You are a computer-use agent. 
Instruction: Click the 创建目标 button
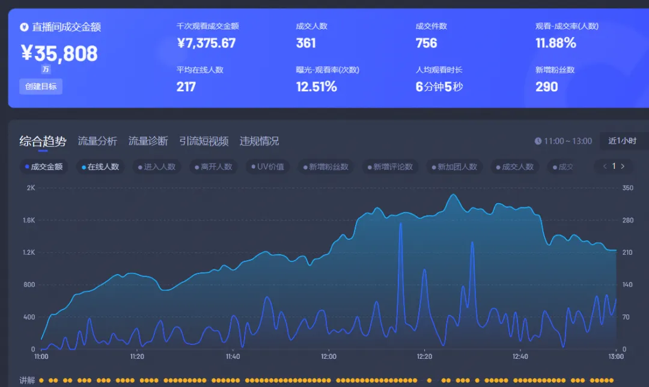point(41,87)
